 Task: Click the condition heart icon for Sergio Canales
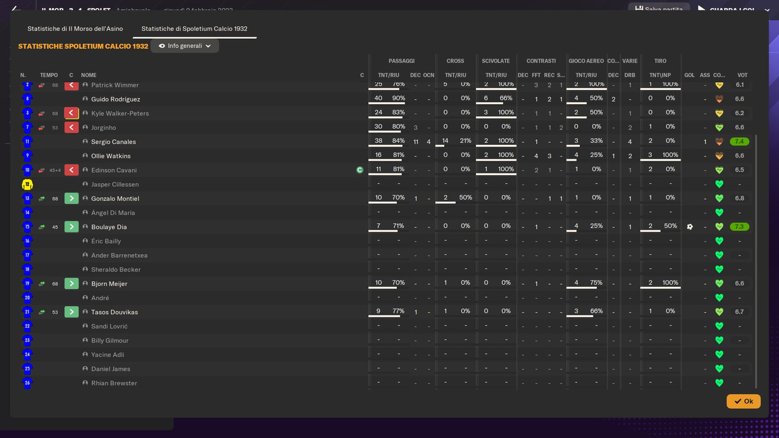click(719, 142)
